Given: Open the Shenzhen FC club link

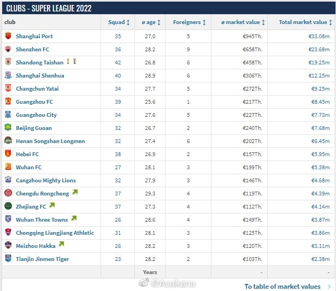Looking at the screenshot, I should (33, 50).
